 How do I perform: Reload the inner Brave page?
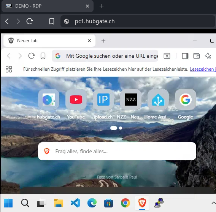point(32,56)
